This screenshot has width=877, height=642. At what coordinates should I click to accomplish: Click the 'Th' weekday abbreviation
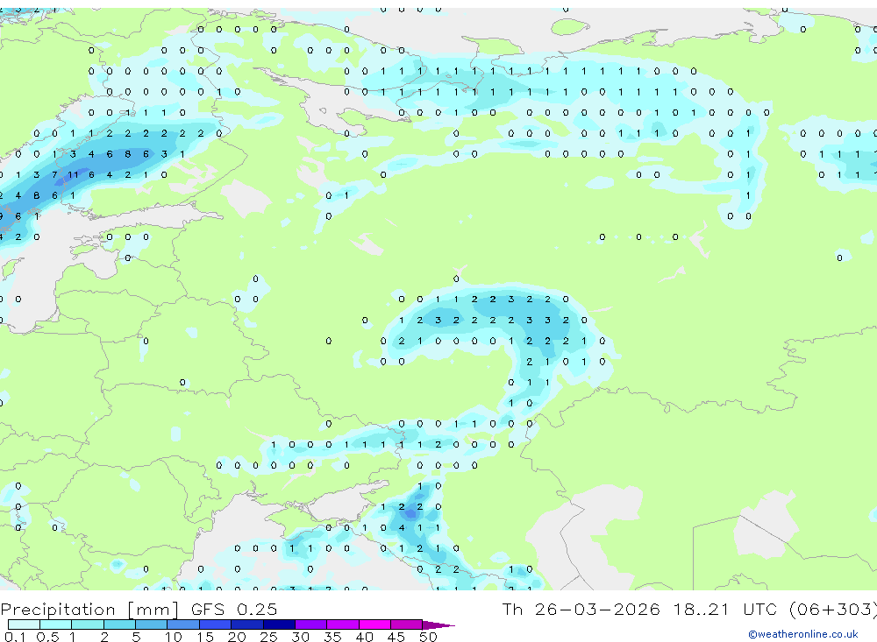click(x=512, y=609)
